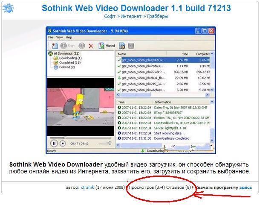Select the 5.20 MB download row
The width and height of the screenshot is (277, 208).
point(163,90)
